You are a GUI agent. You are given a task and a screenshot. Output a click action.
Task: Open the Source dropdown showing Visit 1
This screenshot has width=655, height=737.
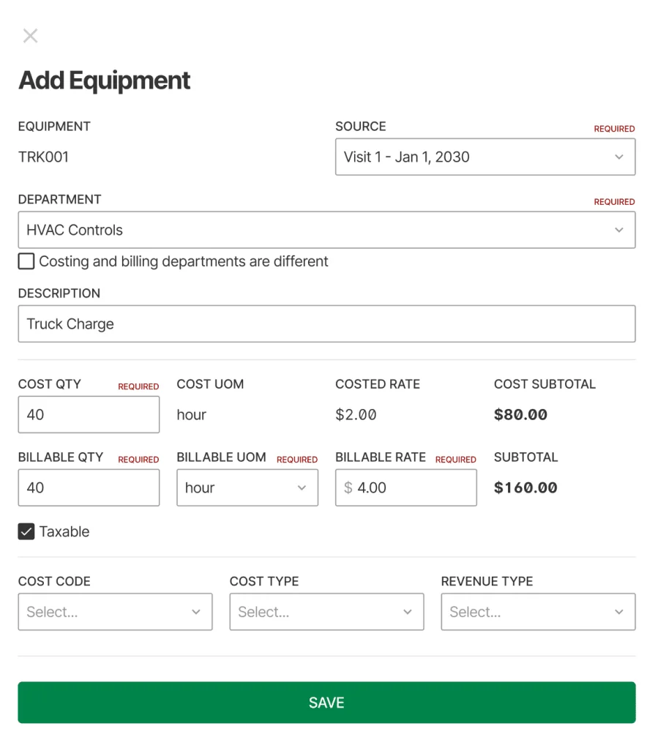[x=485, y=156]
